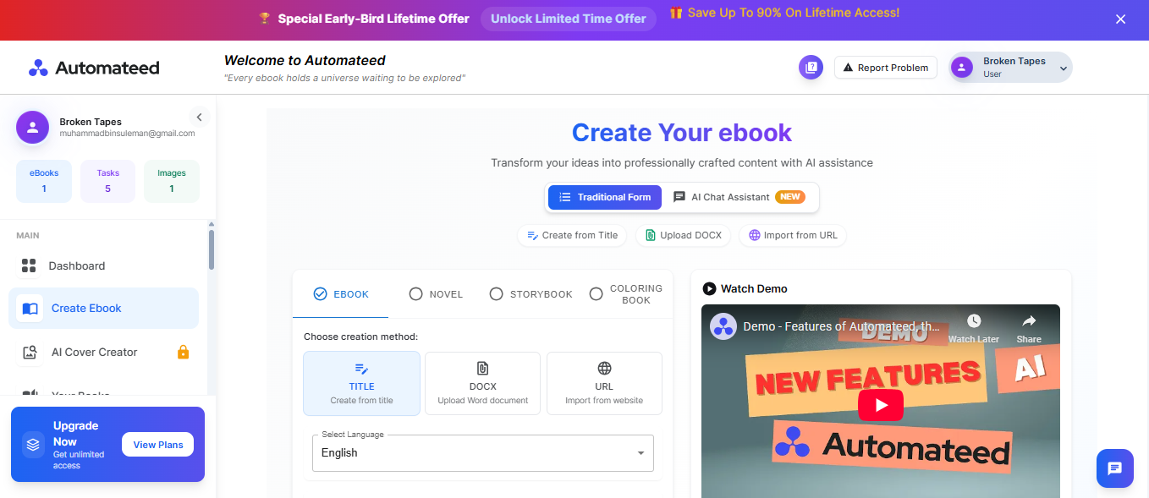This screenshot has width=1149, height=498.
Task: Click Upload DOCX chip
Action: point(684,235)
